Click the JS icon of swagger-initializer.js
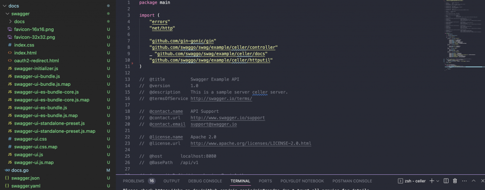 [10, 68]
